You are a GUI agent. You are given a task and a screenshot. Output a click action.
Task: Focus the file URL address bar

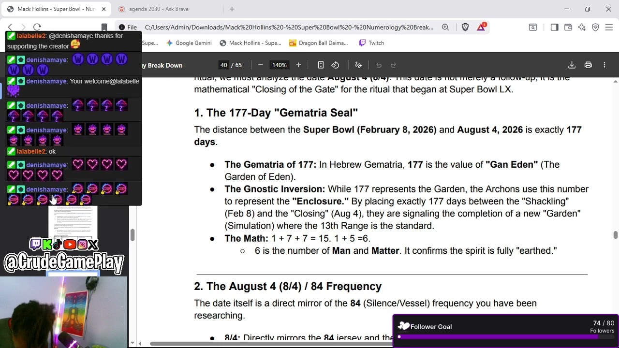coord(289,27)
